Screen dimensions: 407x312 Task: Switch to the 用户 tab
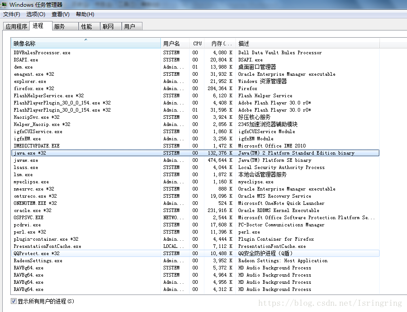tap(132, 26)
